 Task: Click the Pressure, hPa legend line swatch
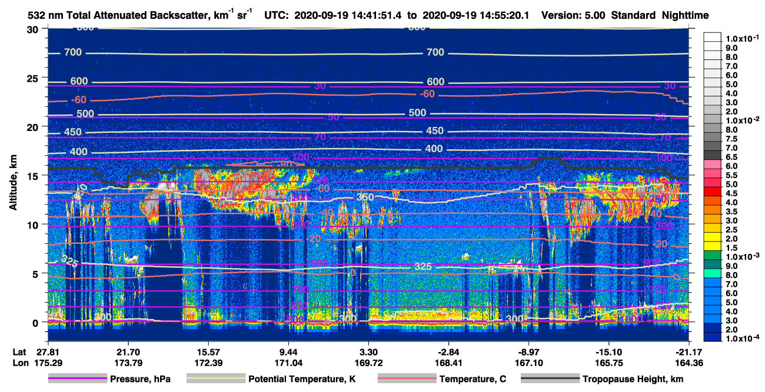point(77,379)
